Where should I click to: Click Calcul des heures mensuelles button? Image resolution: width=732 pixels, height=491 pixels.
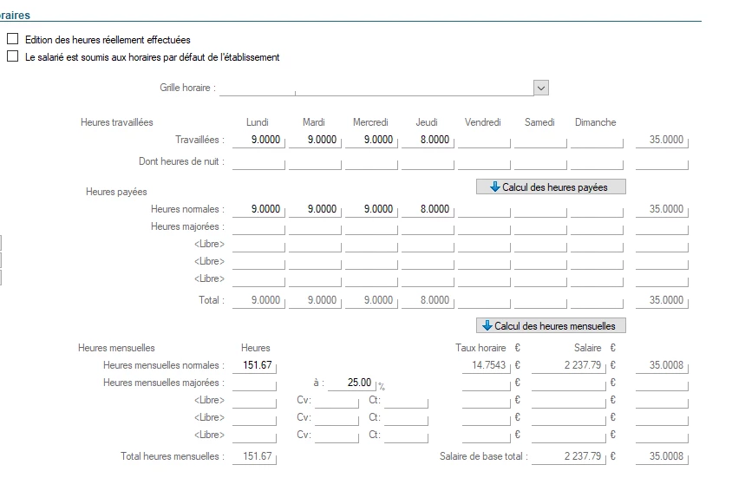click(551, 325)
